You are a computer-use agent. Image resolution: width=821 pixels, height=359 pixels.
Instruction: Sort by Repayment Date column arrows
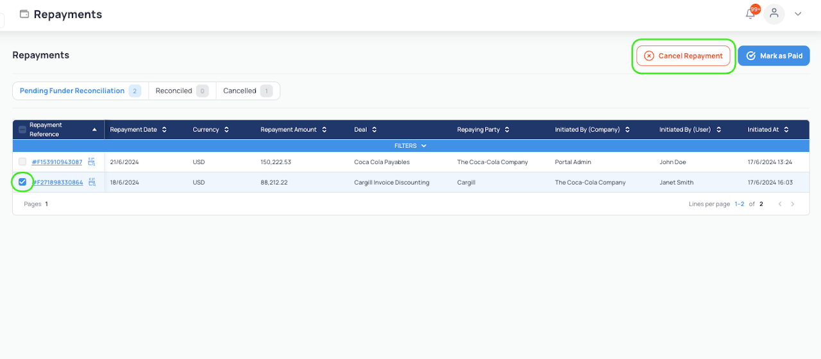point(164,129)
